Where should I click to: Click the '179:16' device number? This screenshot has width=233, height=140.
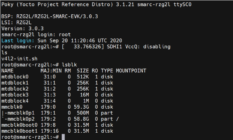50,131
